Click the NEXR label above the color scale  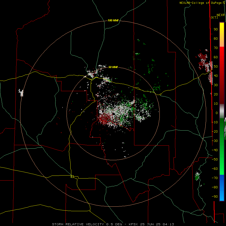[221, 15]
